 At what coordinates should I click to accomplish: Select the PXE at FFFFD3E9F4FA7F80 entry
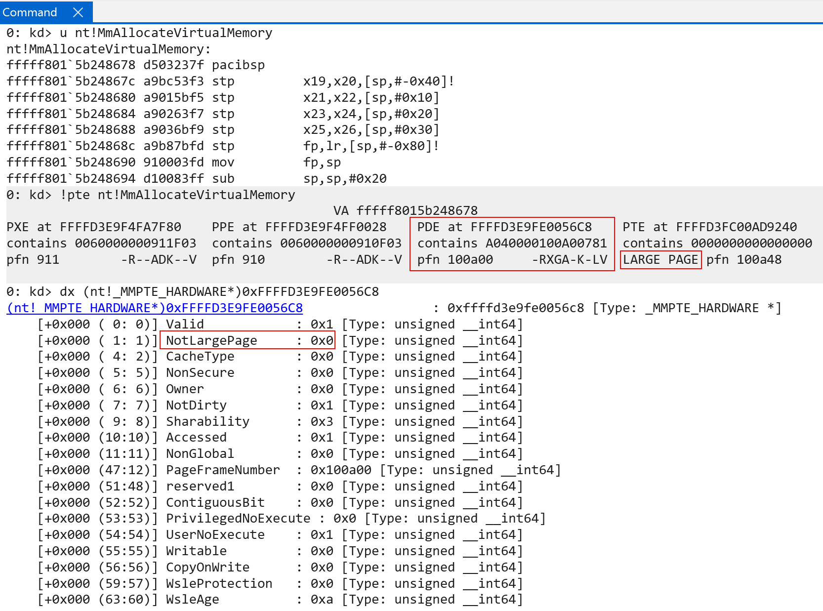(x=94, y=227)
